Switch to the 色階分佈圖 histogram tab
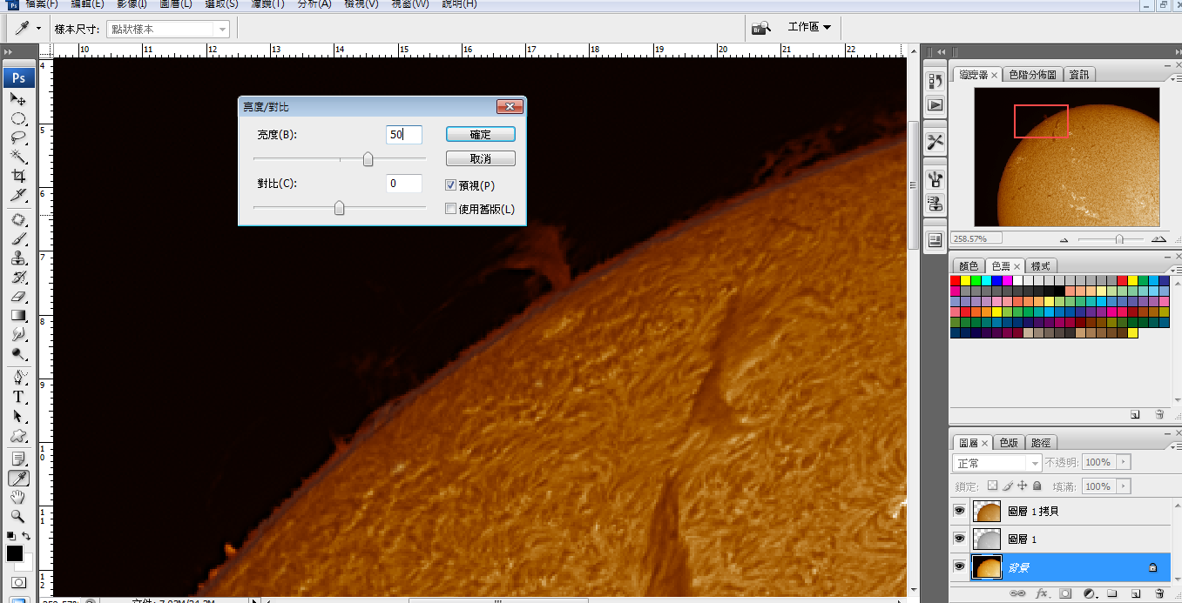The height and width of the screenshot is (603, 1182). 1032,75
